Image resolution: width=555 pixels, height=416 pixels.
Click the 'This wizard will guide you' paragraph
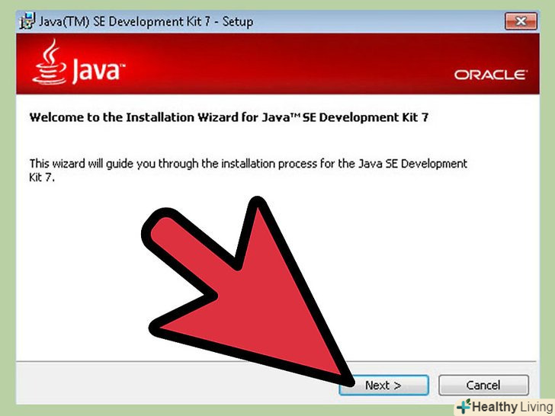[248, 170]
